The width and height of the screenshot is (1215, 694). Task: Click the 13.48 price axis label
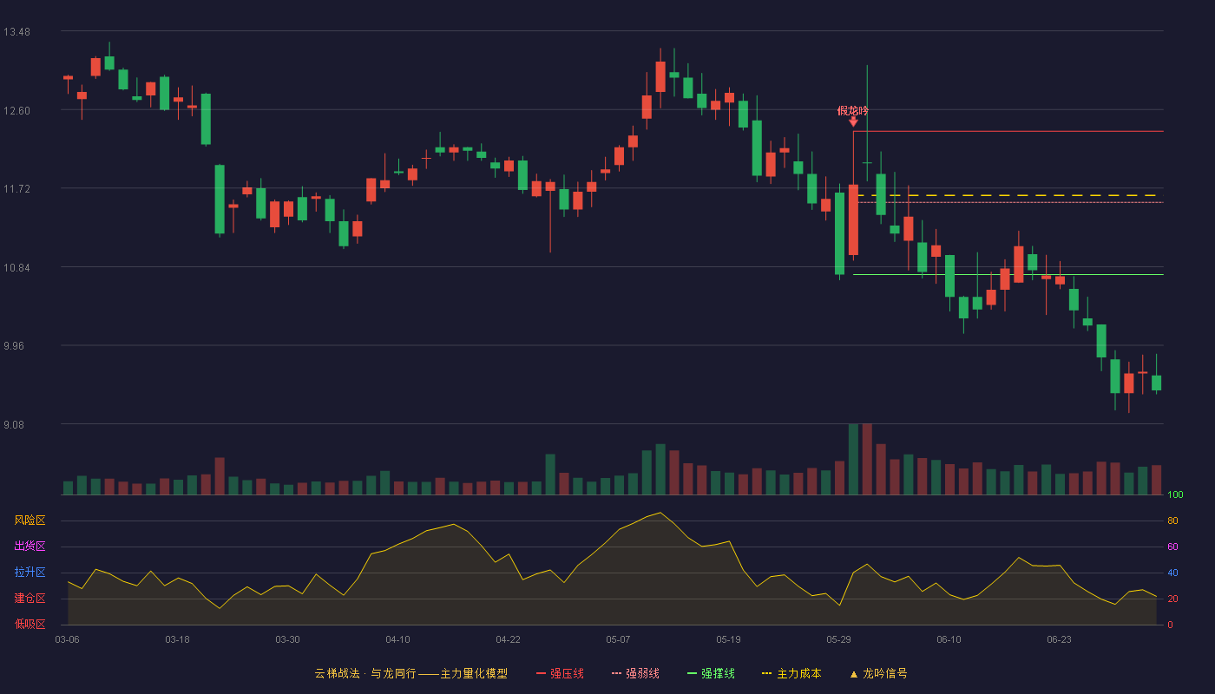(x=16, y=32)
